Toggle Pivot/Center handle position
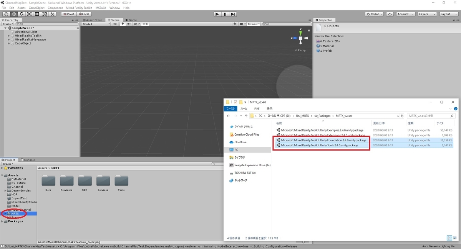The height and width of the screenshot is (249, 461). click(x=68, y=14)
